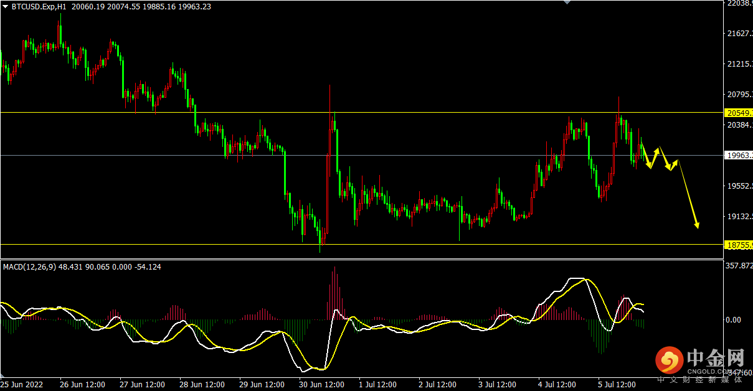Click the 357.872 MACD scale label

click(739, 266)
